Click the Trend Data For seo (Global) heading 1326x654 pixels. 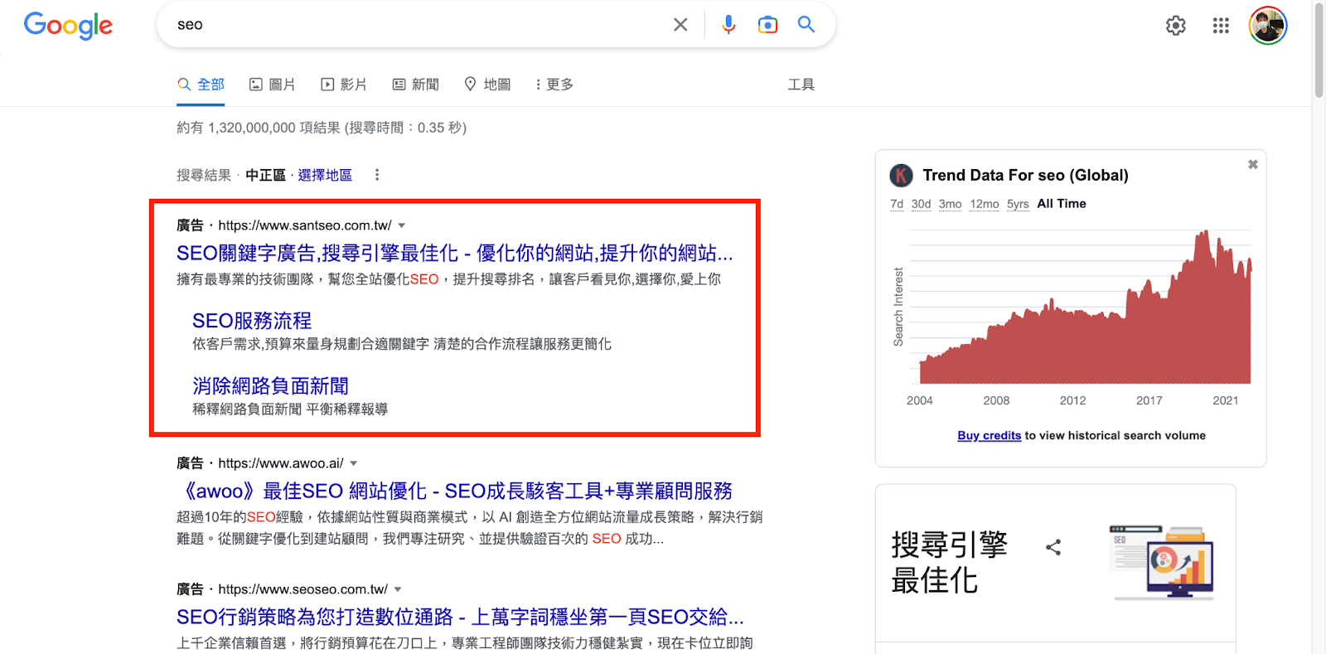click(1025, 175)
